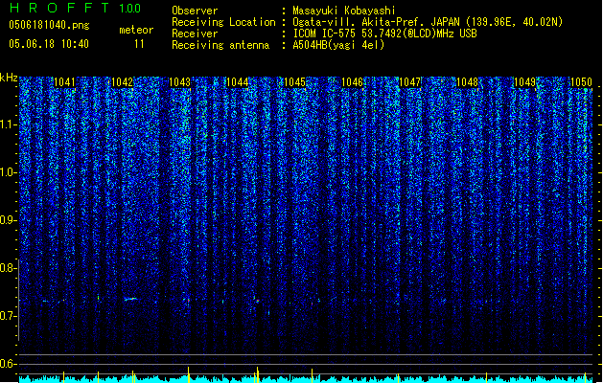The height and width of the screenshot is (383, 603).
Task: Click the 0.7 kHz axis tick label
Action: click(9, 316)
